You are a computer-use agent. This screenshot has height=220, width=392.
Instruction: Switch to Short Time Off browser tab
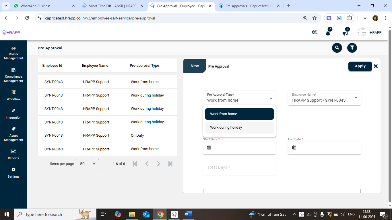tap(112, 6)
